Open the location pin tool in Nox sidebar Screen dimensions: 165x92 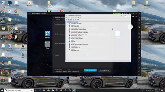[139, 24]
